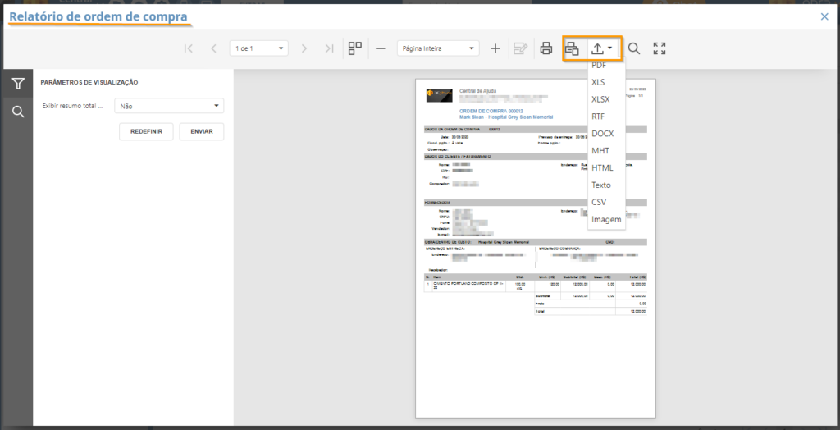This screenshot has width=840, height=430.
Task: Zoom in with the plus icon
Action: coord(495,48)
